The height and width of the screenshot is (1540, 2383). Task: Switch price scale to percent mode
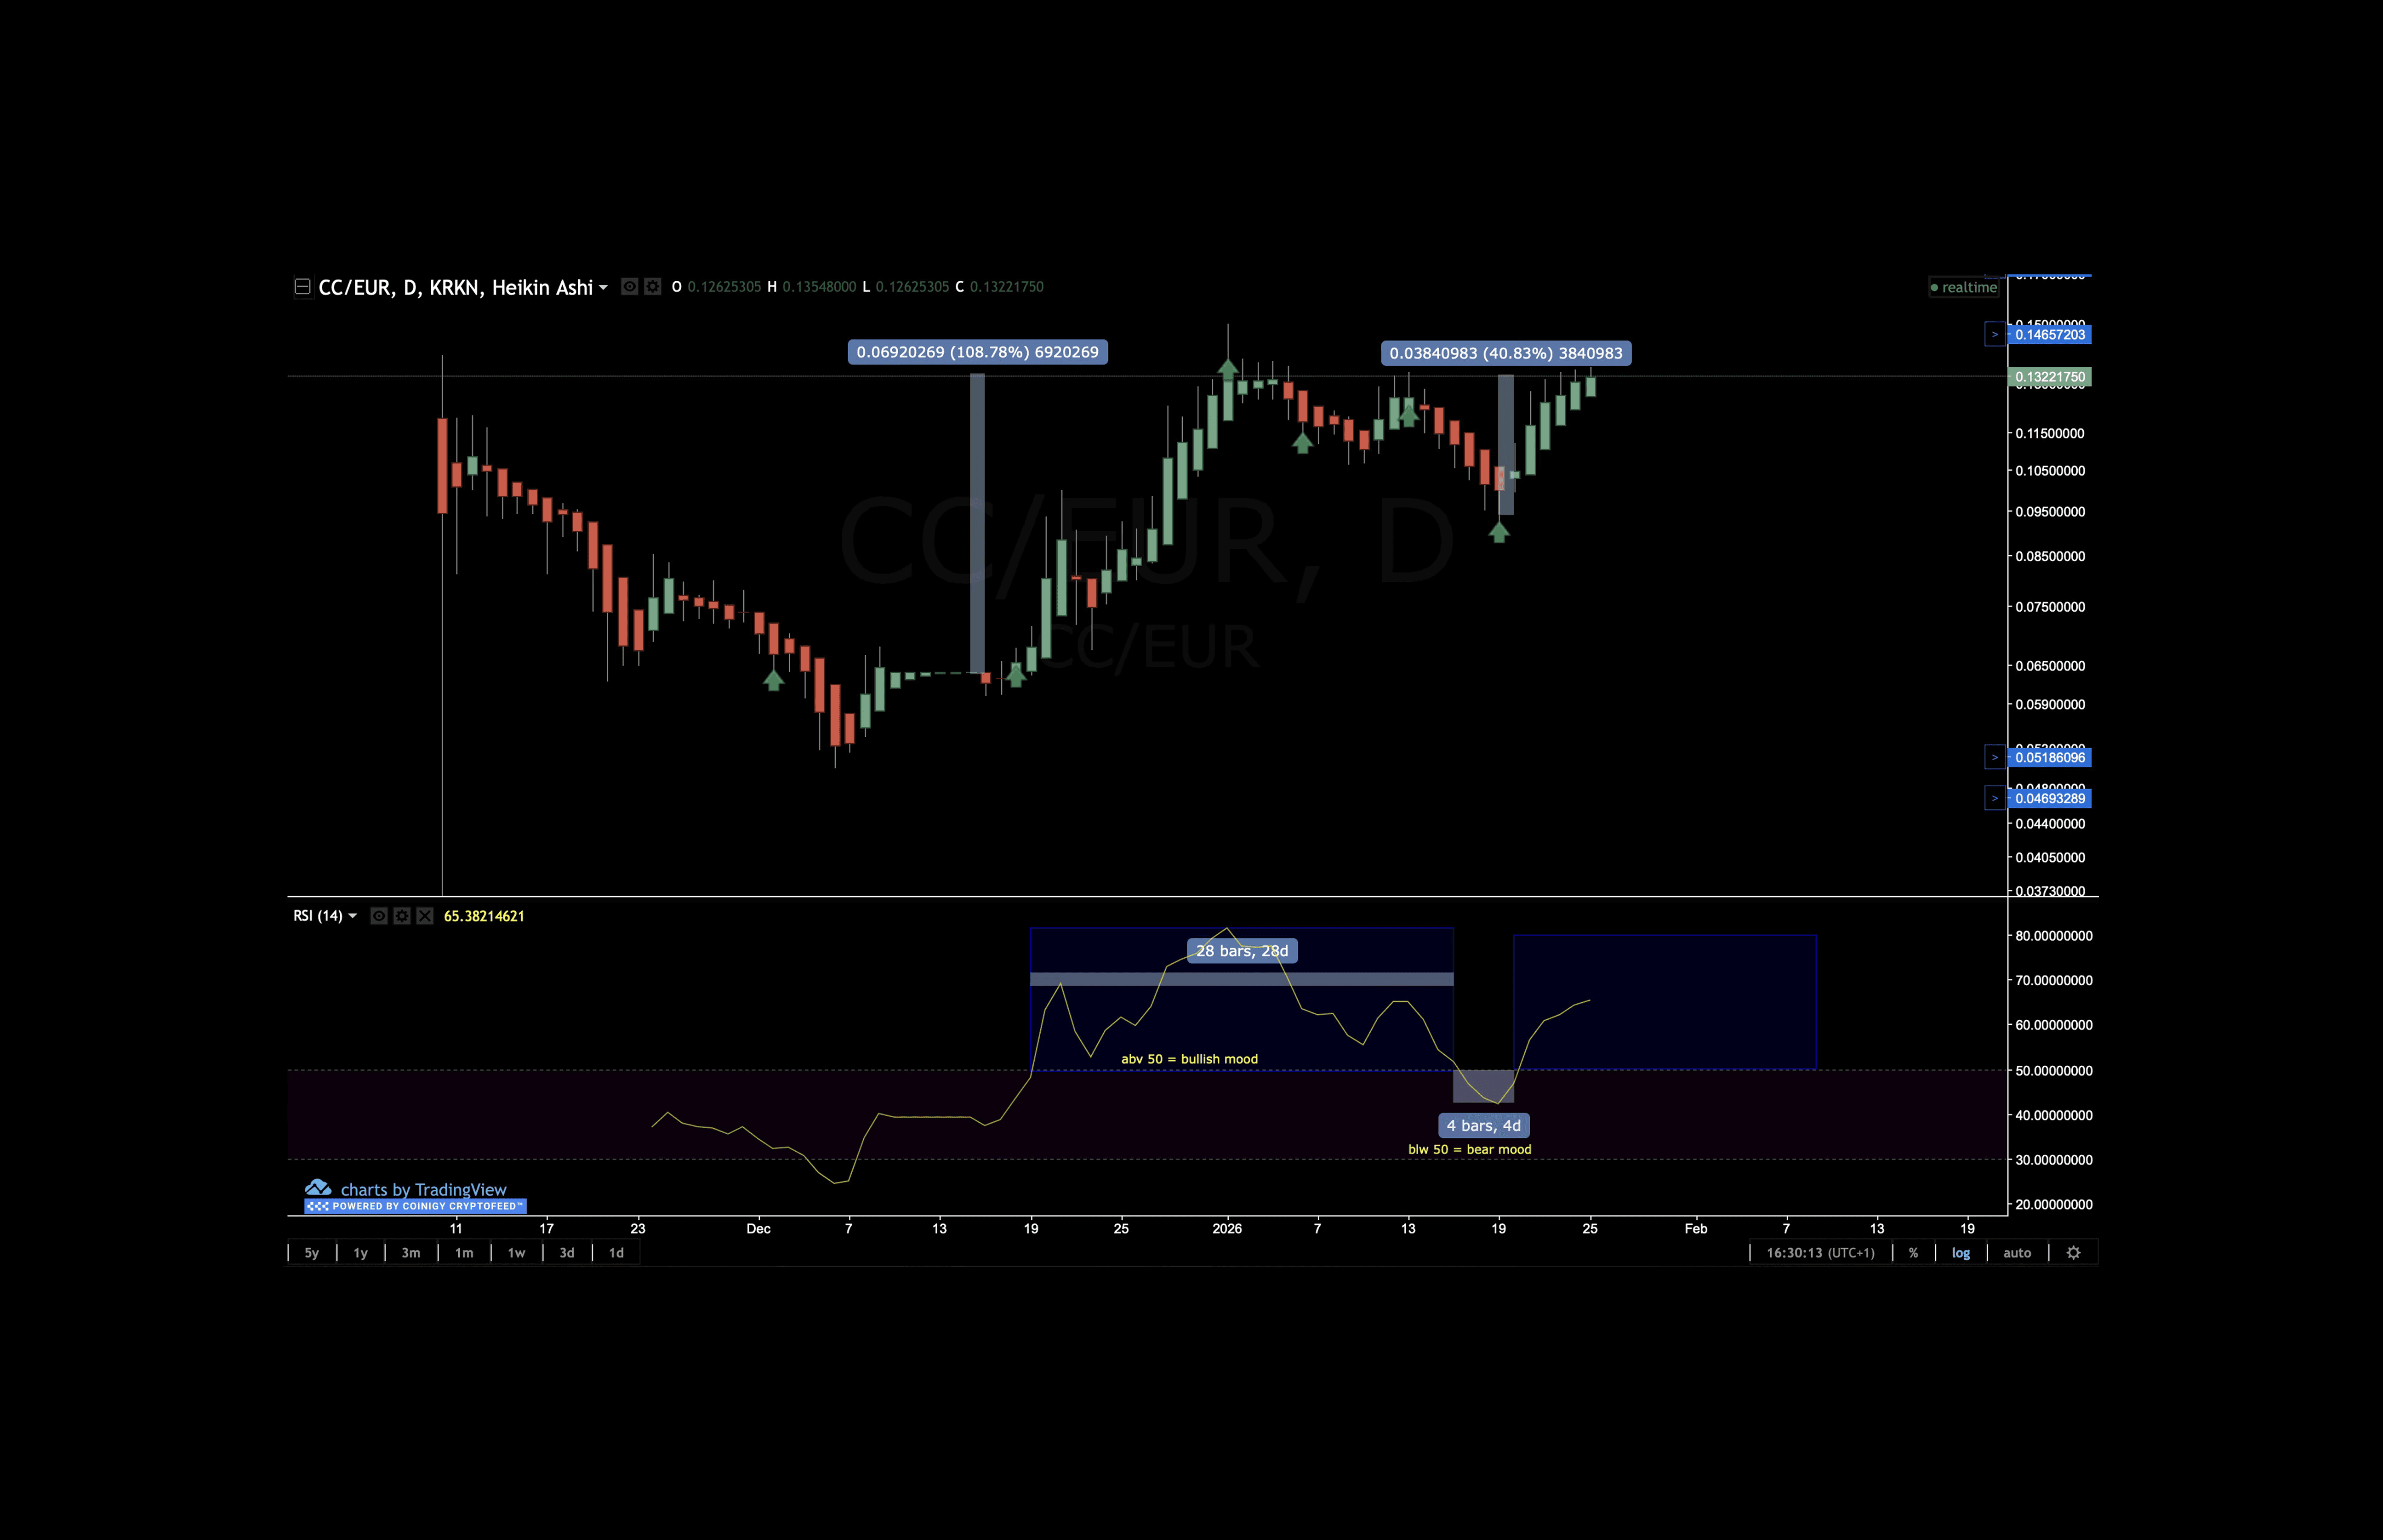1913,1253
